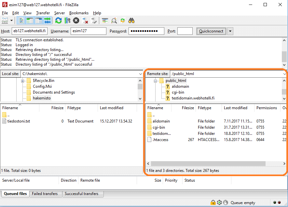Click the Quickconnect button

pyautogui.click(x=211, y=31)
